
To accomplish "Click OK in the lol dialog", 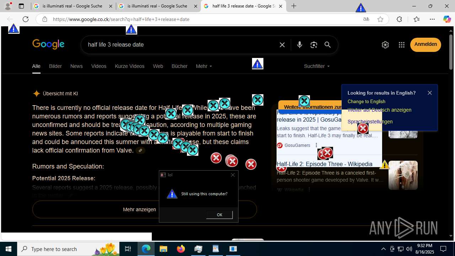I will tap(219, 215).
